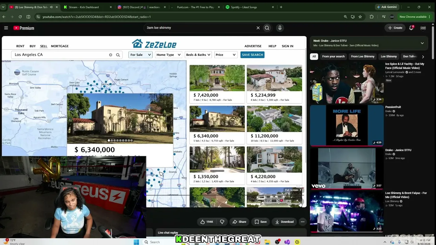
Task: Open the Price filter dropdown
Action: [x=225, y=55]
